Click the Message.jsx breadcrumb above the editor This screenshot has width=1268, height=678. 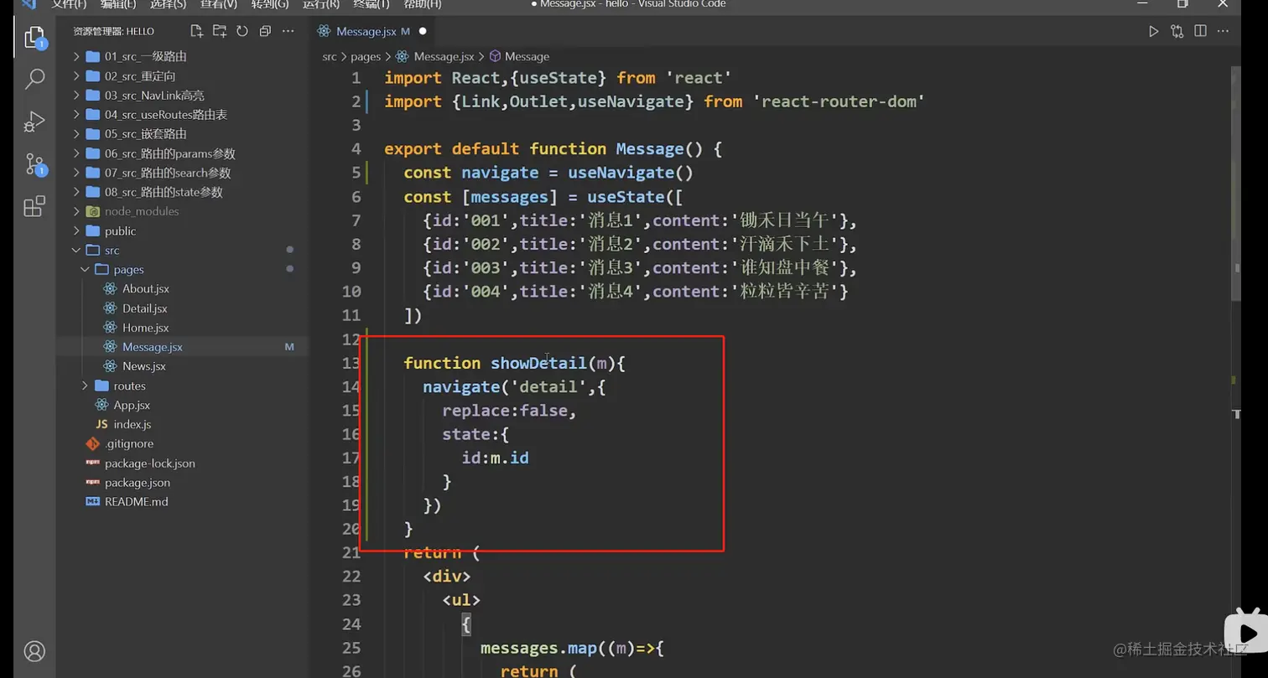pos(444,57)
